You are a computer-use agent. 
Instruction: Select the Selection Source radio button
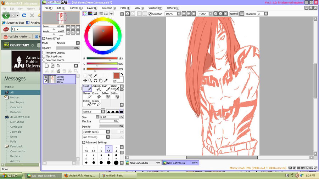(44, 60)
